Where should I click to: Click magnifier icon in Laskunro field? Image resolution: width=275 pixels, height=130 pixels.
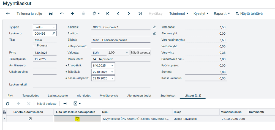54,34
